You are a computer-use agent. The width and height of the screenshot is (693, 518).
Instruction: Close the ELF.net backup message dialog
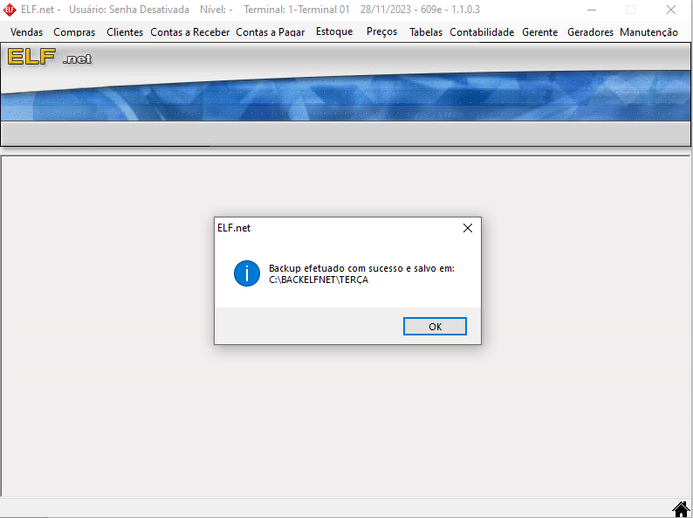click(468, 228)
